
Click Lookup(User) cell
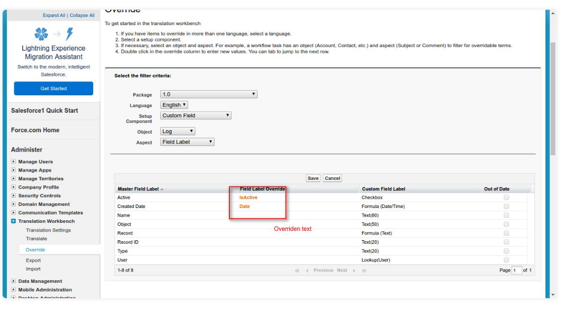[x=376, y=260]
